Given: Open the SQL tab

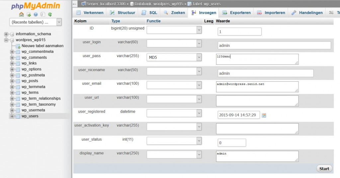Looking at the screenshot, I should coord(149,13).
